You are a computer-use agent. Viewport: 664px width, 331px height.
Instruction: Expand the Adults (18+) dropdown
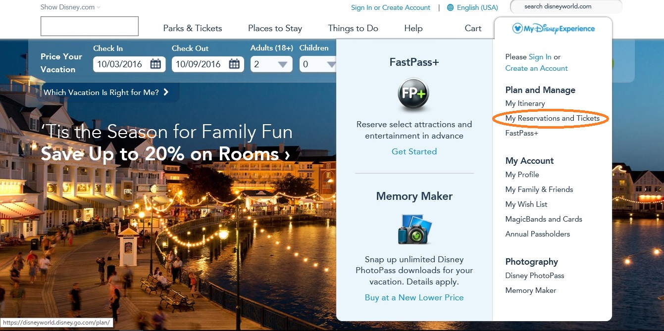pos(271,64)
